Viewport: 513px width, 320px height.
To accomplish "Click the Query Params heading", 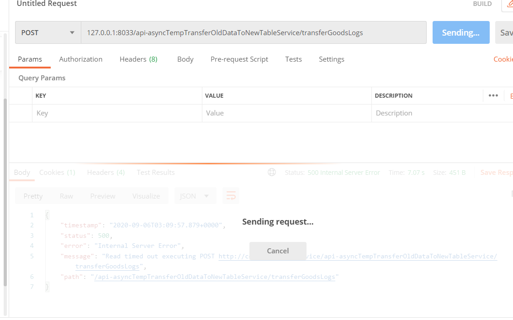I will pos(42,78).
